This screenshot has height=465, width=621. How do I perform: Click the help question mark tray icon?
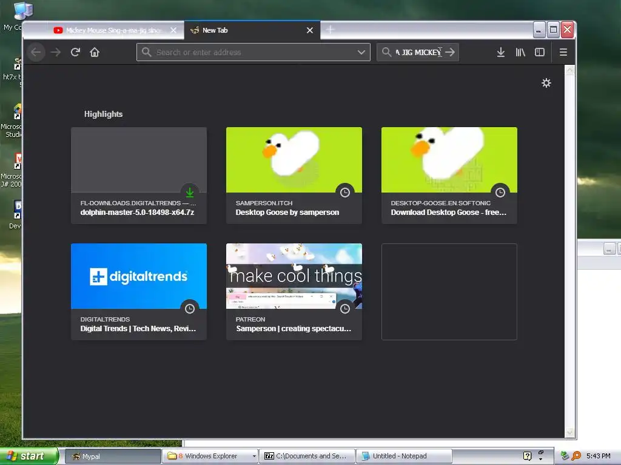(527, 456)
